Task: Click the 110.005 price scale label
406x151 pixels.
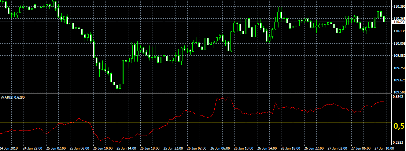Action: click(398, 44)
